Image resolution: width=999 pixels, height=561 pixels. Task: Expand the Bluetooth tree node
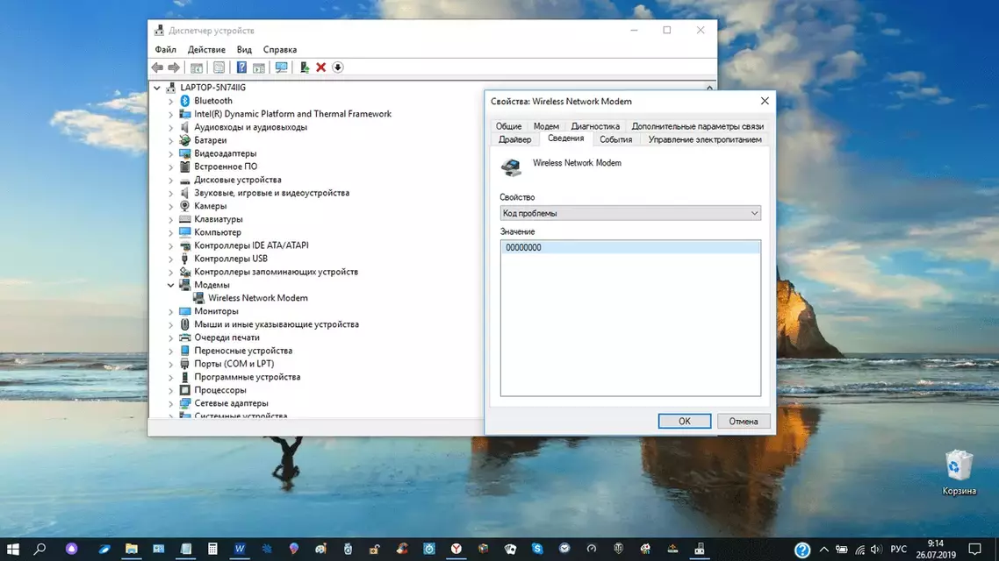tap(171, 100)
